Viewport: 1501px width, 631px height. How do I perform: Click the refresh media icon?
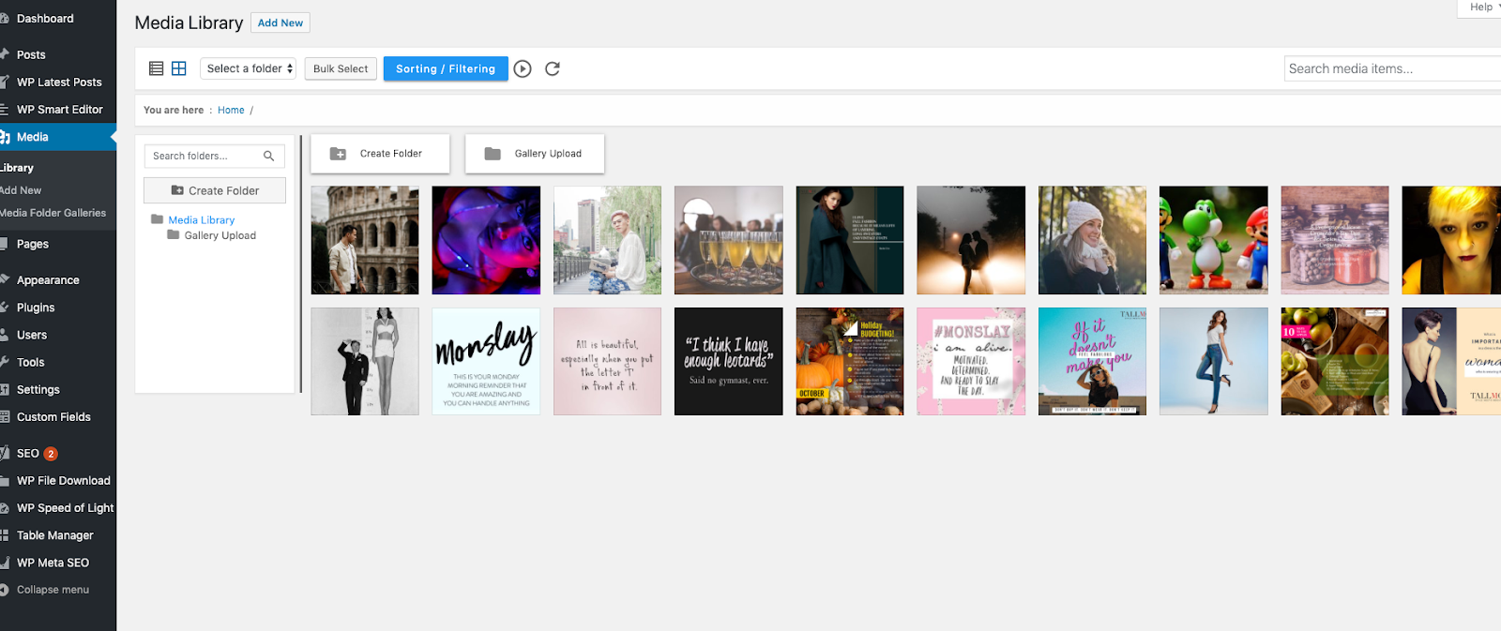[553, 68]
